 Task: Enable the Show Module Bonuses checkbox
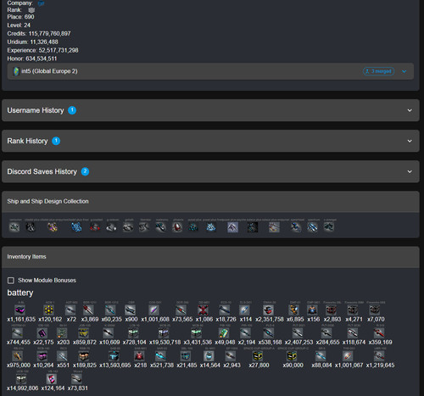11,281
